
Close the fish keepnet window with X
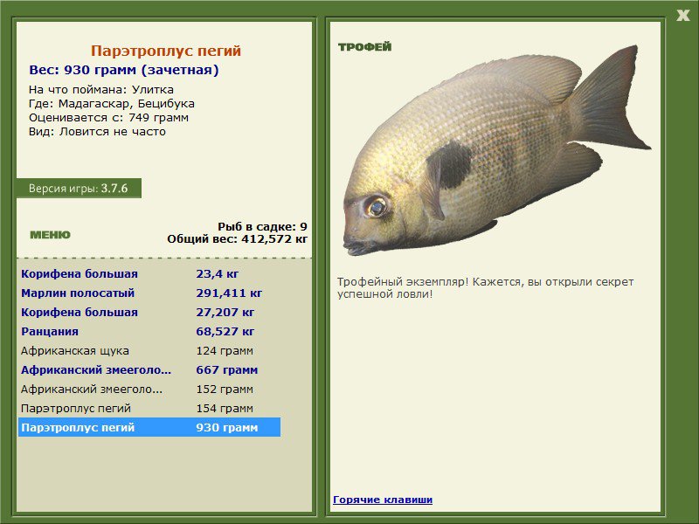coord(682,16)
